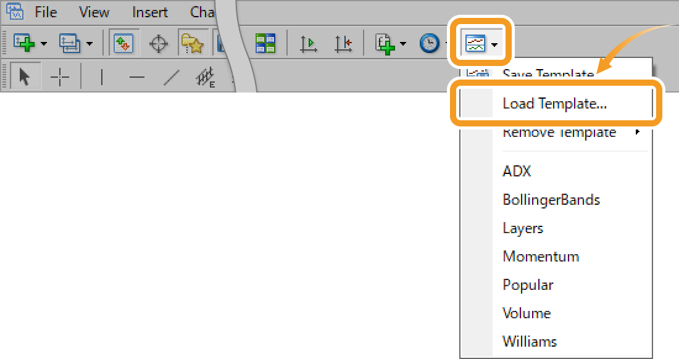
Task: Toggle the Data Window crosshair-circle icon
Action: click(159, 44)
